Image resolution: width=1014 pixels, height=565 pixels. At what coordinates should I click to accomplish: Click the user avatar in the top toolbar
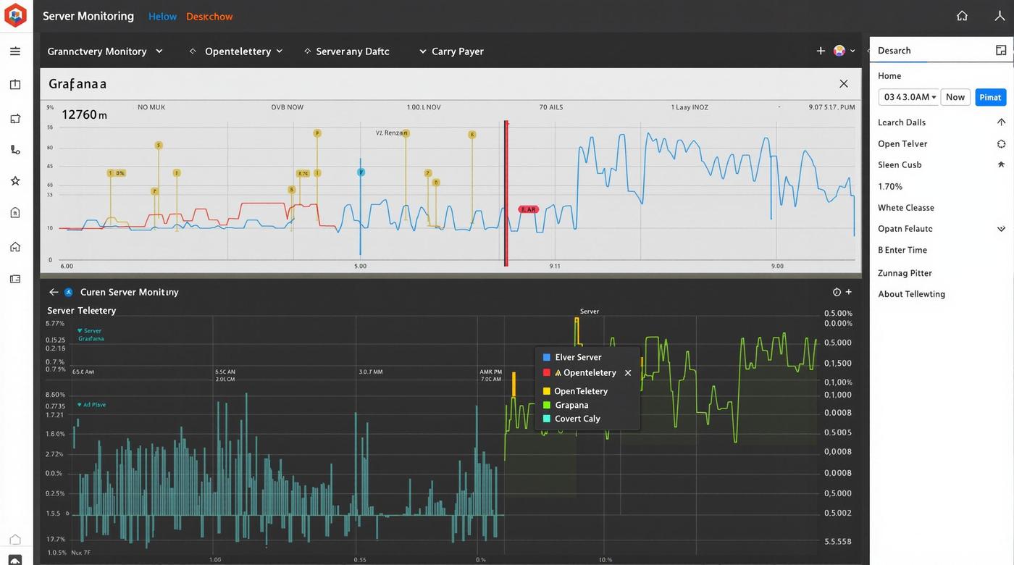point(839,51)
